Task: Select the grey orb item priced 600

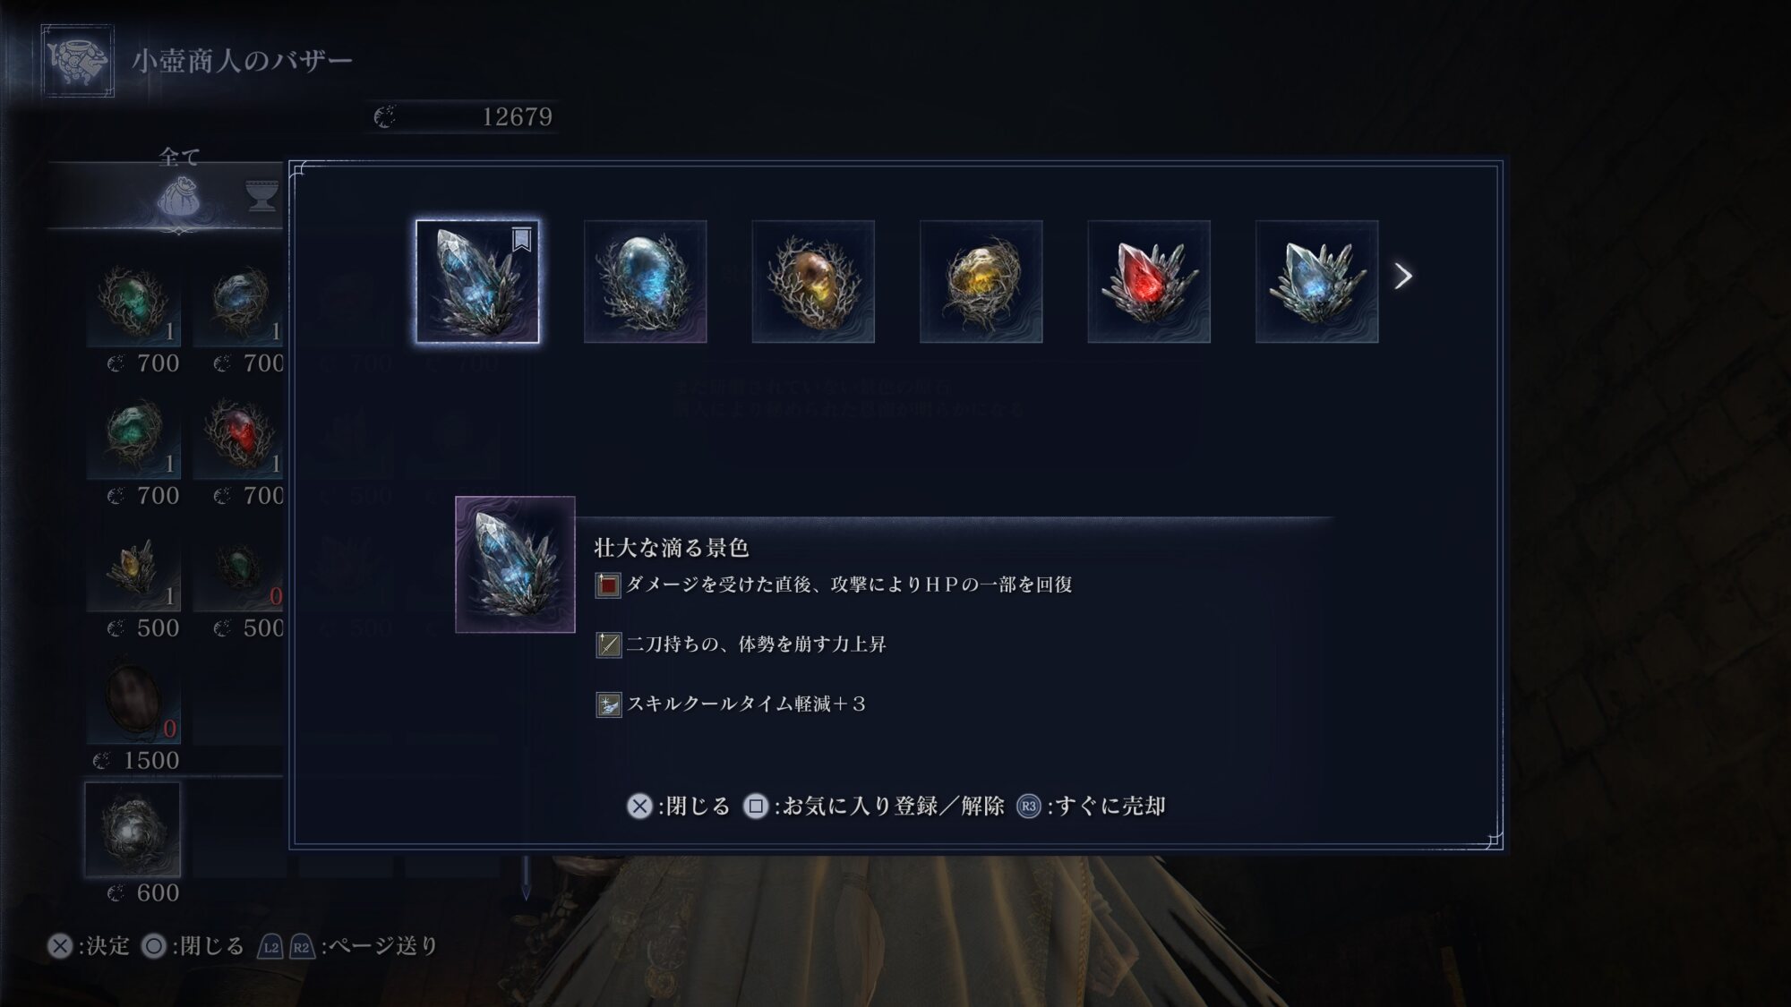Action: point(133,830)
